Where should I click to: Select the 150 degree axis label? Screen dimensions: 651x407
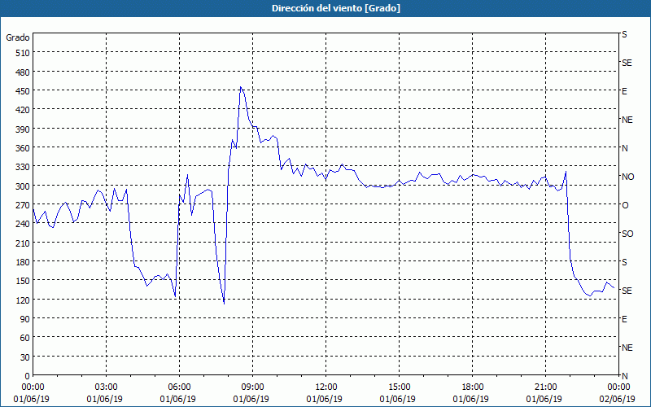click(x=23, y=281)
